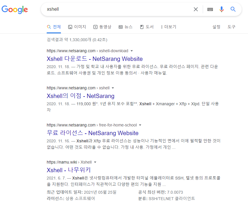Click the https://www.netsarang.com › xshell-download URL text
248x205 pixels.
[87, 51]
